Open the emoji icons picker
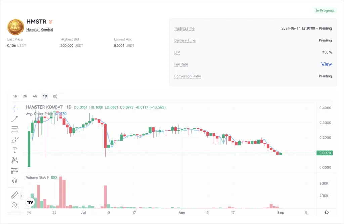 click(15, 181)
